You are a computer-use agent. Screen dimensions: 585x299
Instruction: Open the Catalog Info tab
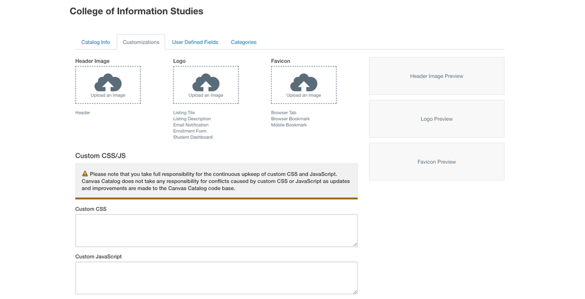pos(95,42)
